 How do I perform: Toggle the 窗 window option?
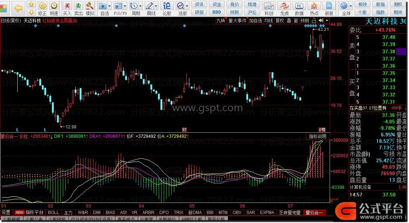click(296, 21)
